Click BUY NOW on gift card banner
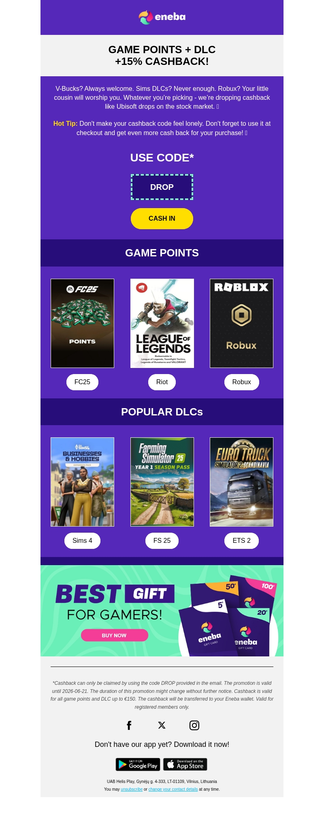324x813 pixels. pos(115,635)
